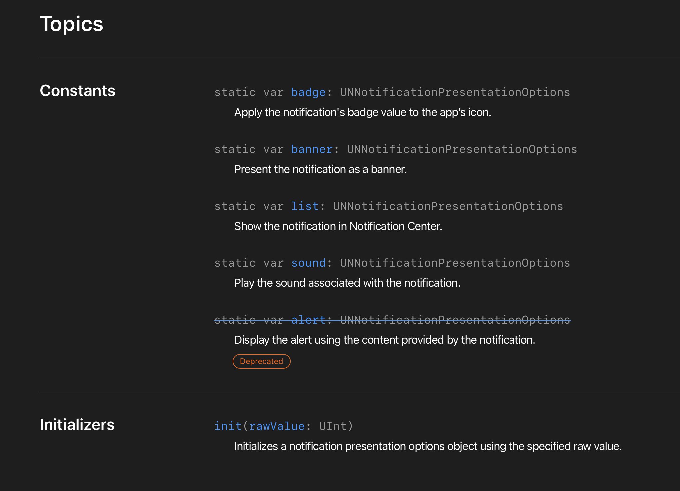Open the list constant link
The image size is (680, 491).
click(305, 206)
